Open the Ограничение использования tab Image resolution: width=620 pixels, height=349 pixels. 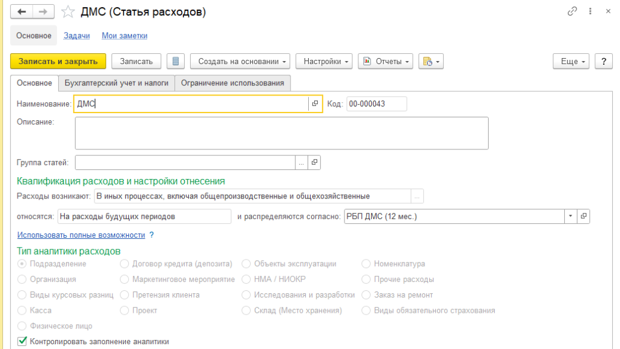click(x=232, y=83)
